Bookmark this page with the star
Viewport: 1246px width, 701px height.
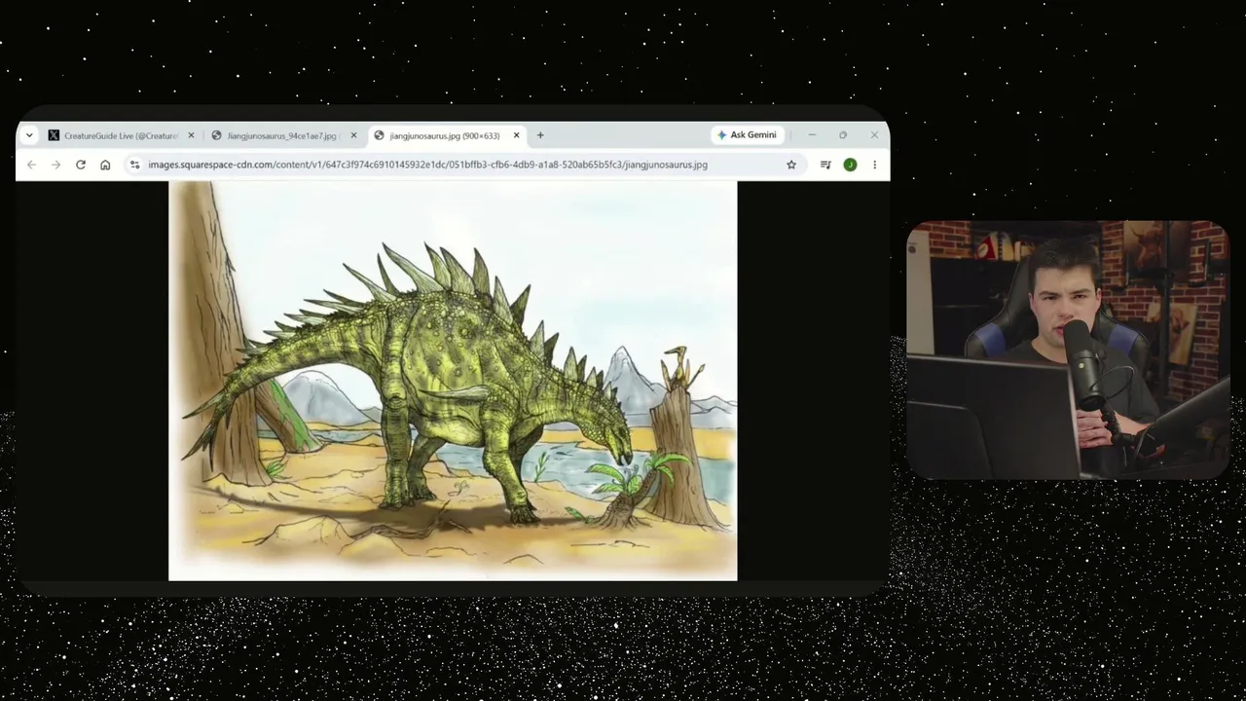(x=791, y=165)
